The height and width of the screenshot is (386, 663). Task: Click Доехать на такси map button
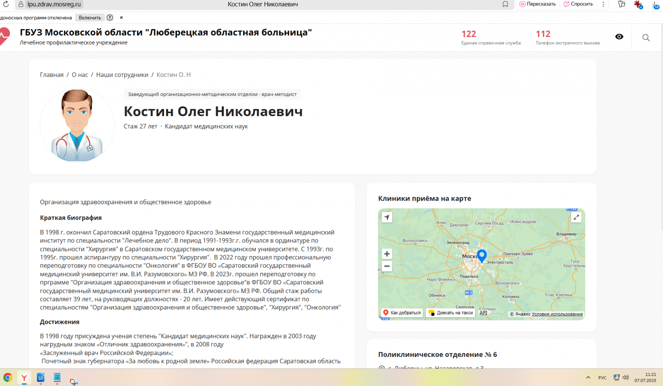pyautogui.click(x=451, y=313)
